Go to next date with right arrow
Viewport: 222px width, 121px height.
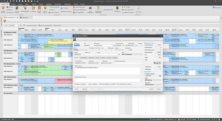21,26
